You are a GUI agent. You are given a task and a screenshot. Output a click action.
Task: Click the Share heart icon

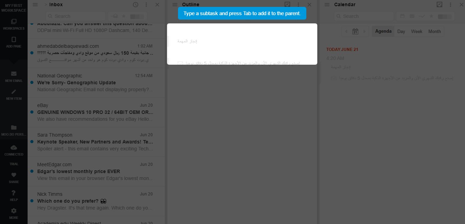(14, 175)
